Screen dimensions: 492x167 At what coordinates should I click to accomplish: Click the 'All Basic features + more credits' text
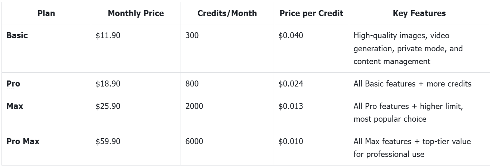[412, 83]
